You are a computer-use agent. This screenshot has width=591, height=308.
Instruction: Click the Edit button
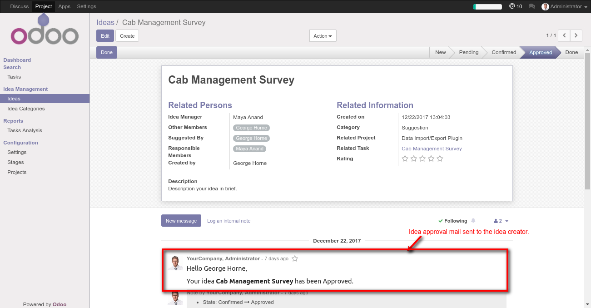click(x=105, y=36)
